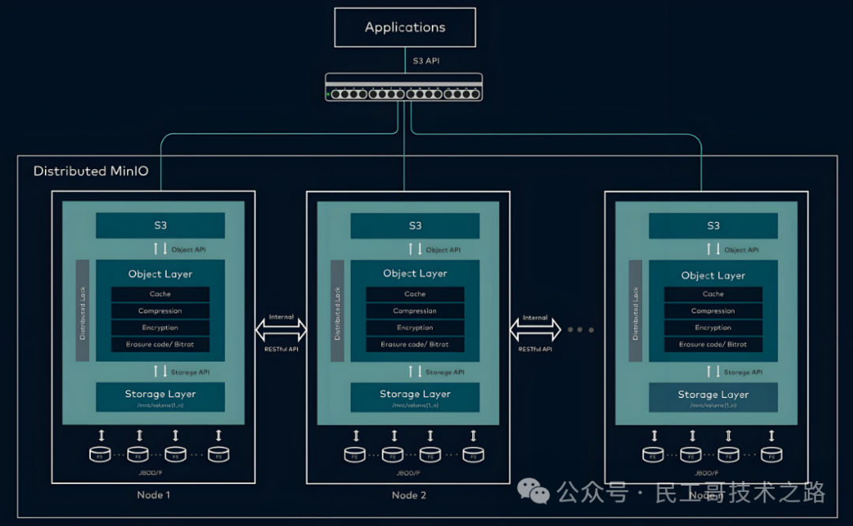This screenshot has height=526, width=853.
Task: Click the Node 2 label
Action: tap(408, 495)
